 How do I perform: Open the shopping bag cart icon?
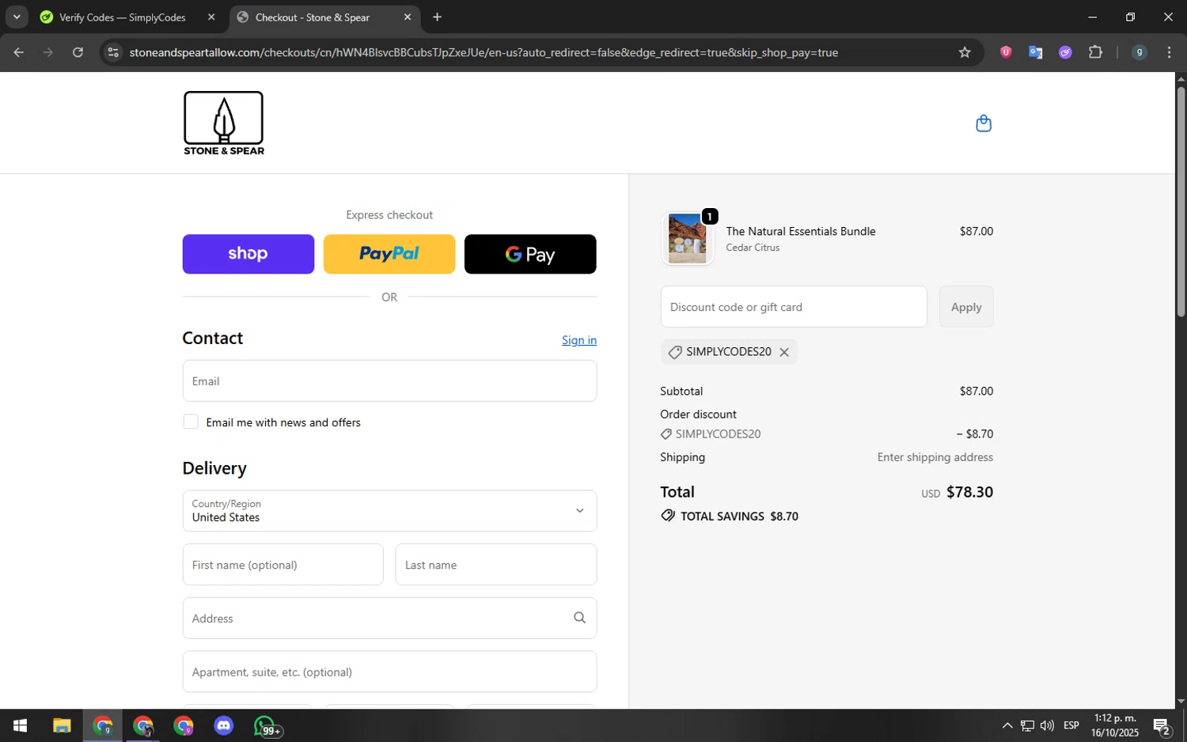(x=984, y=123)
